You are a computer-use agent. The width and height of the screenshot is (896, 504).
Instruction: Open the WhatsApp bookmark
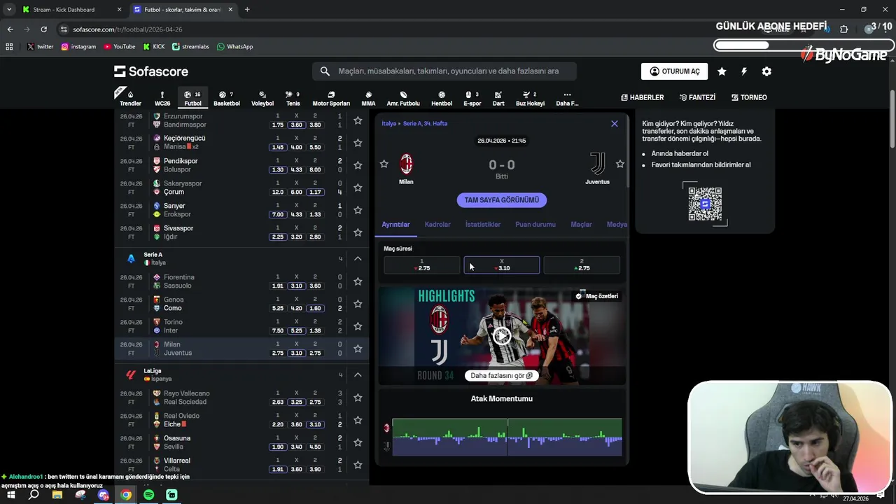click(x=234, y=47)
